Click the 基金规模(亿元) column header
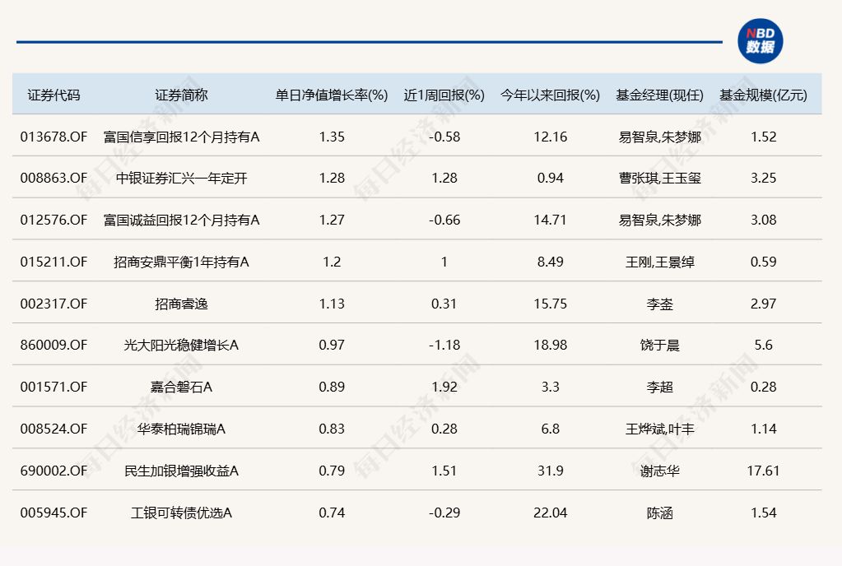The height and width of the screenshot is (566, 842). click(x=763, y=95)
